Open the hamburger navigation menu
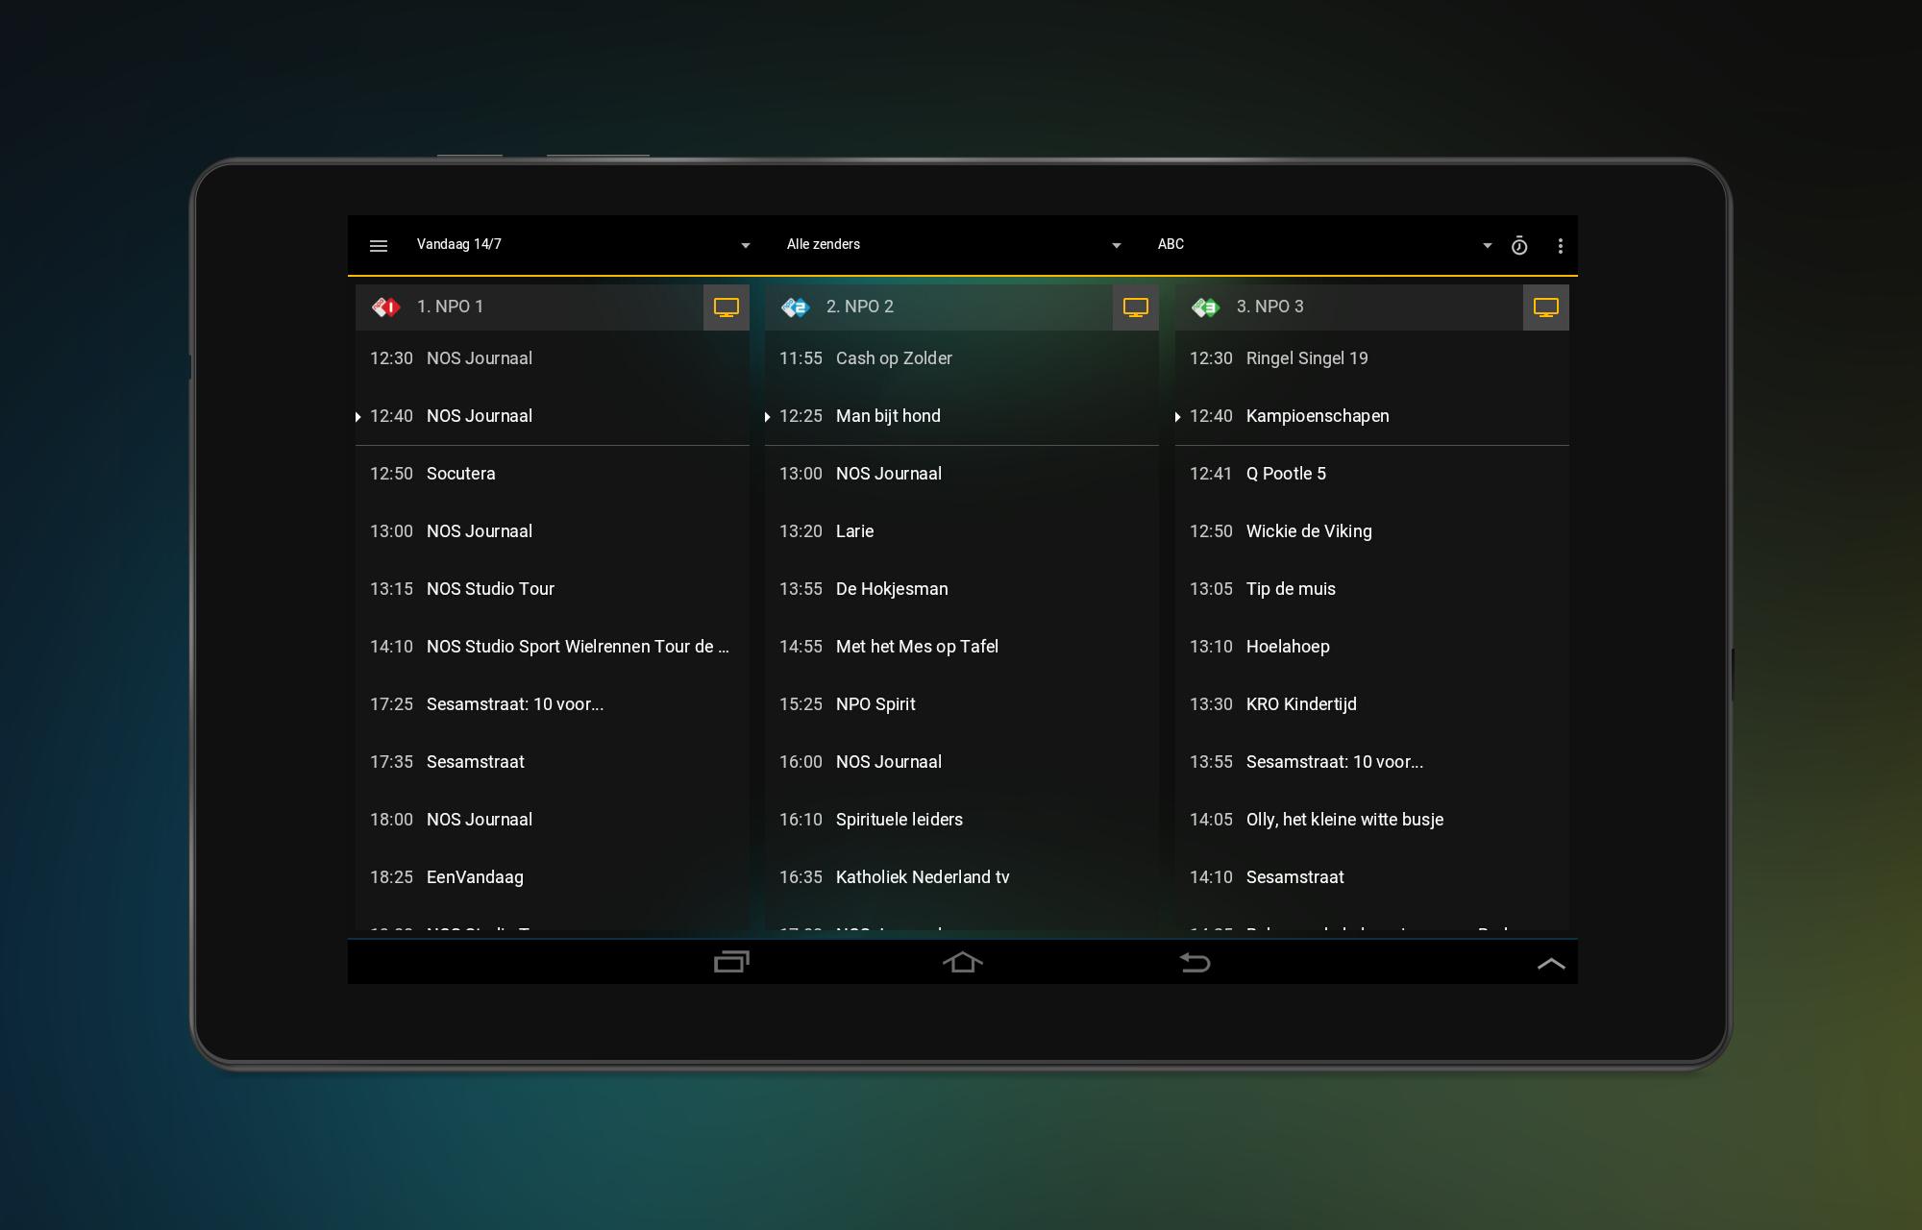The width and height of the screenshot is (1922, 1230). pos(379,246)
